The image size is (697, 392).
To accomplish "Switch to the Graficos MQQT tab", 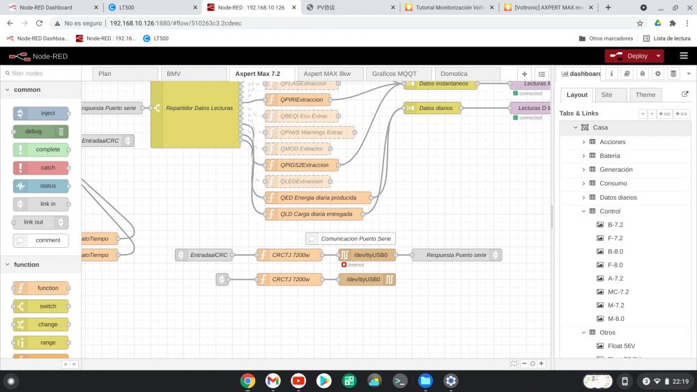I will click(399, 74).
